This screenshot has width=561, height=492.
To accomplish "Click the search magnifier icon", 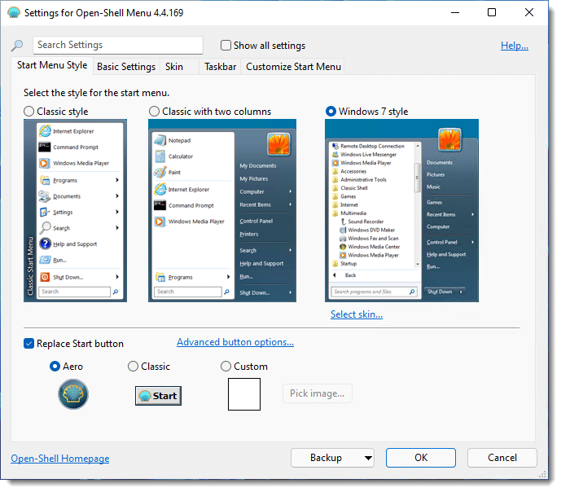I will point(17,45).
